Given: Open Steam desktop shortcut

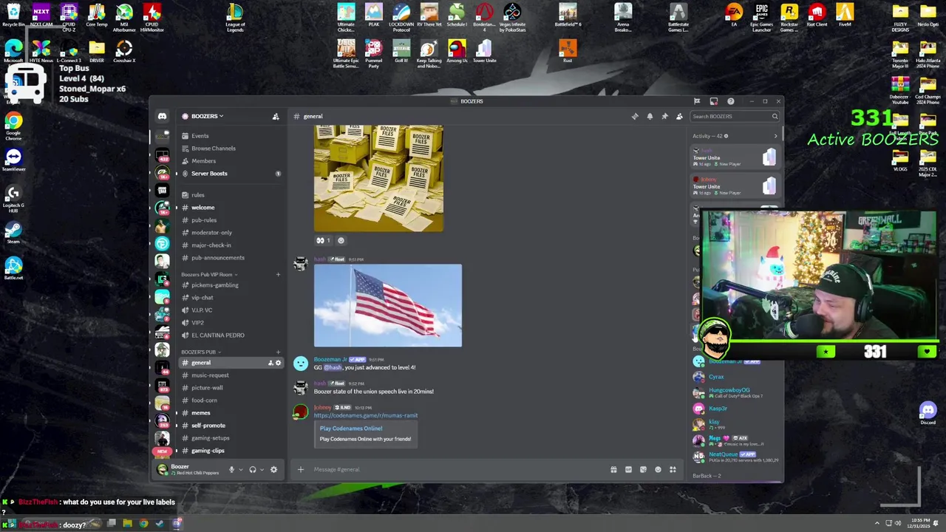Looking at the screenshot, I should tap(13, 233).
